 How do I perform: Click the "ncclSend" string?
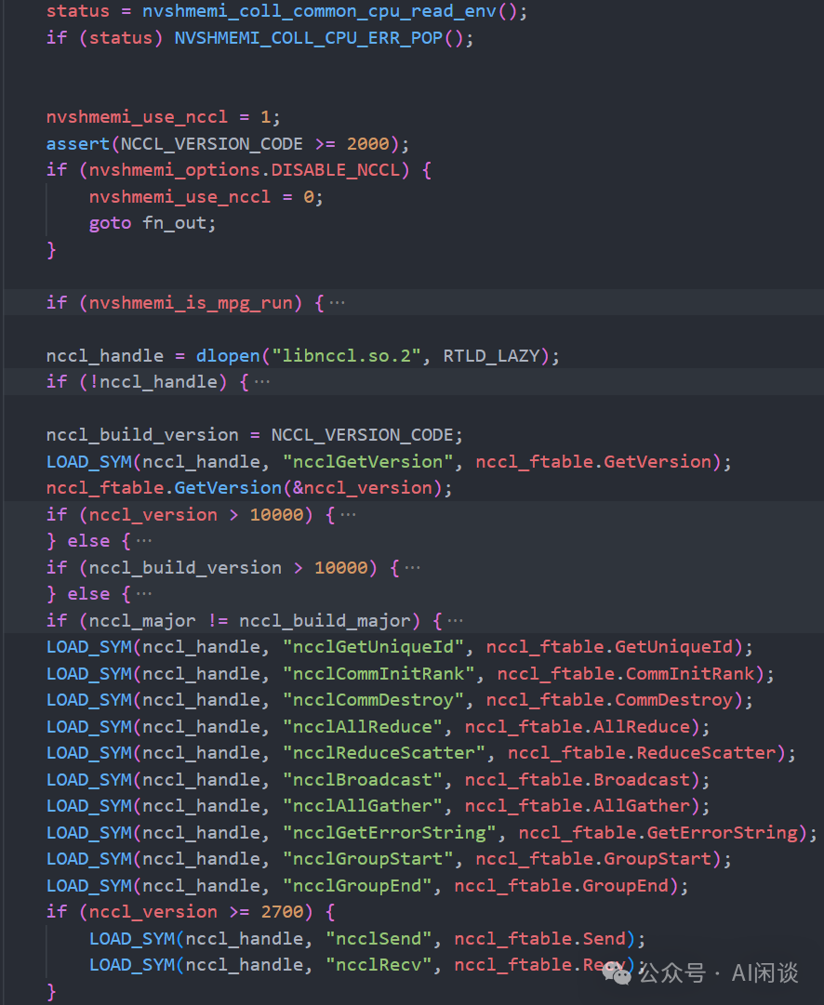[x=379, y=939]
